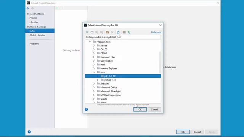Expand the Microsoft Office folder
This screenshot has height=137, width=244.
pos(94,88)
